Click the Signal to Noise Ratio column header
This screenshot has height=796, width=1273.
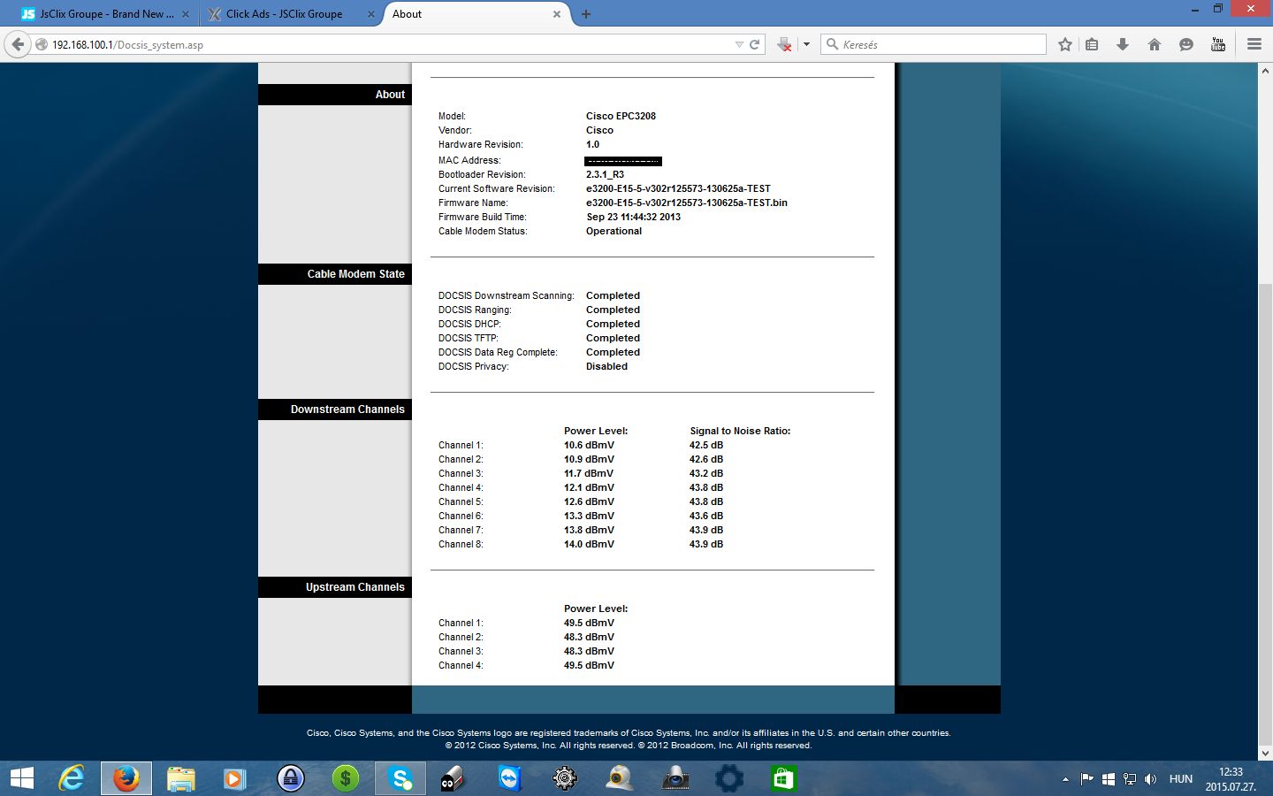(x=740, y=431)
